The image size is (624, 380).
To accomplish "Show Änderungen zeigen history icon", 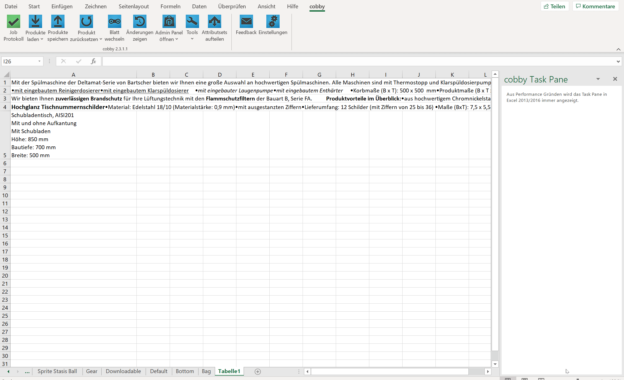I will (x=140, y=22).
